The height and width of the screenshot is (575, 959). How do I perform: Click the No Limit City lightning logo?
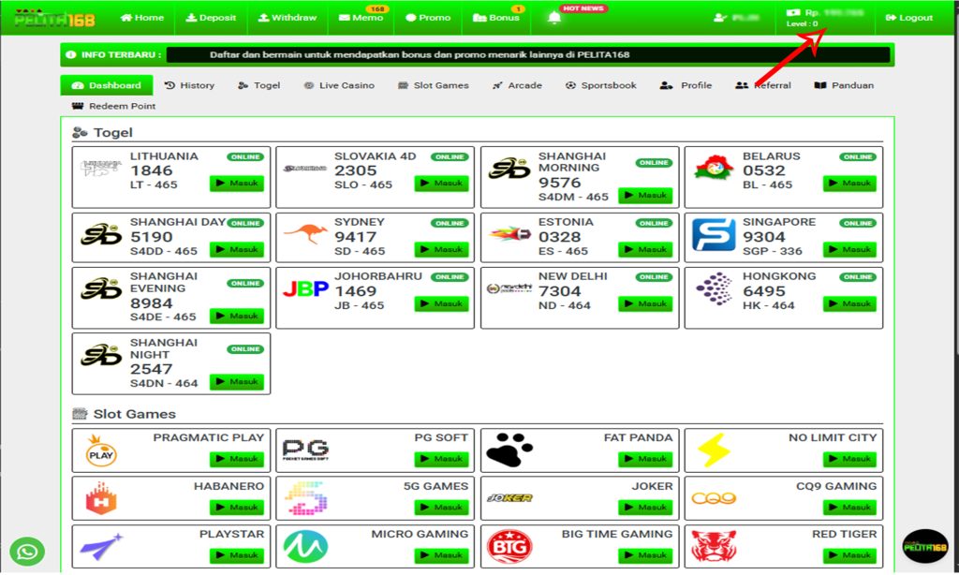pos(714,450)
